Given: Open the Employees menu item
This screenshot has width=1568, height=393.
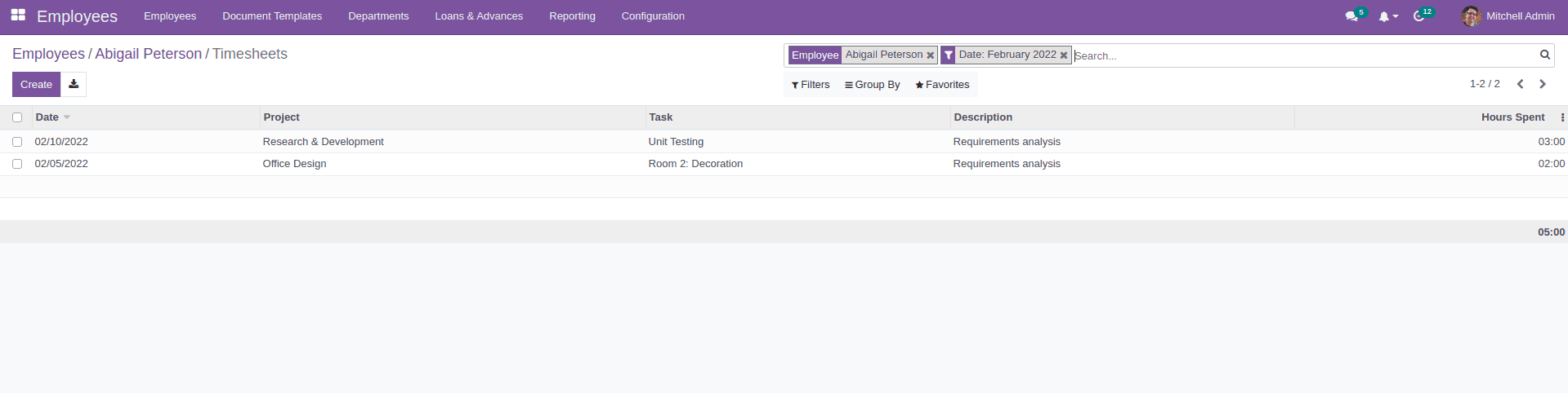Looking at the screenshot, I should point(170,16).
